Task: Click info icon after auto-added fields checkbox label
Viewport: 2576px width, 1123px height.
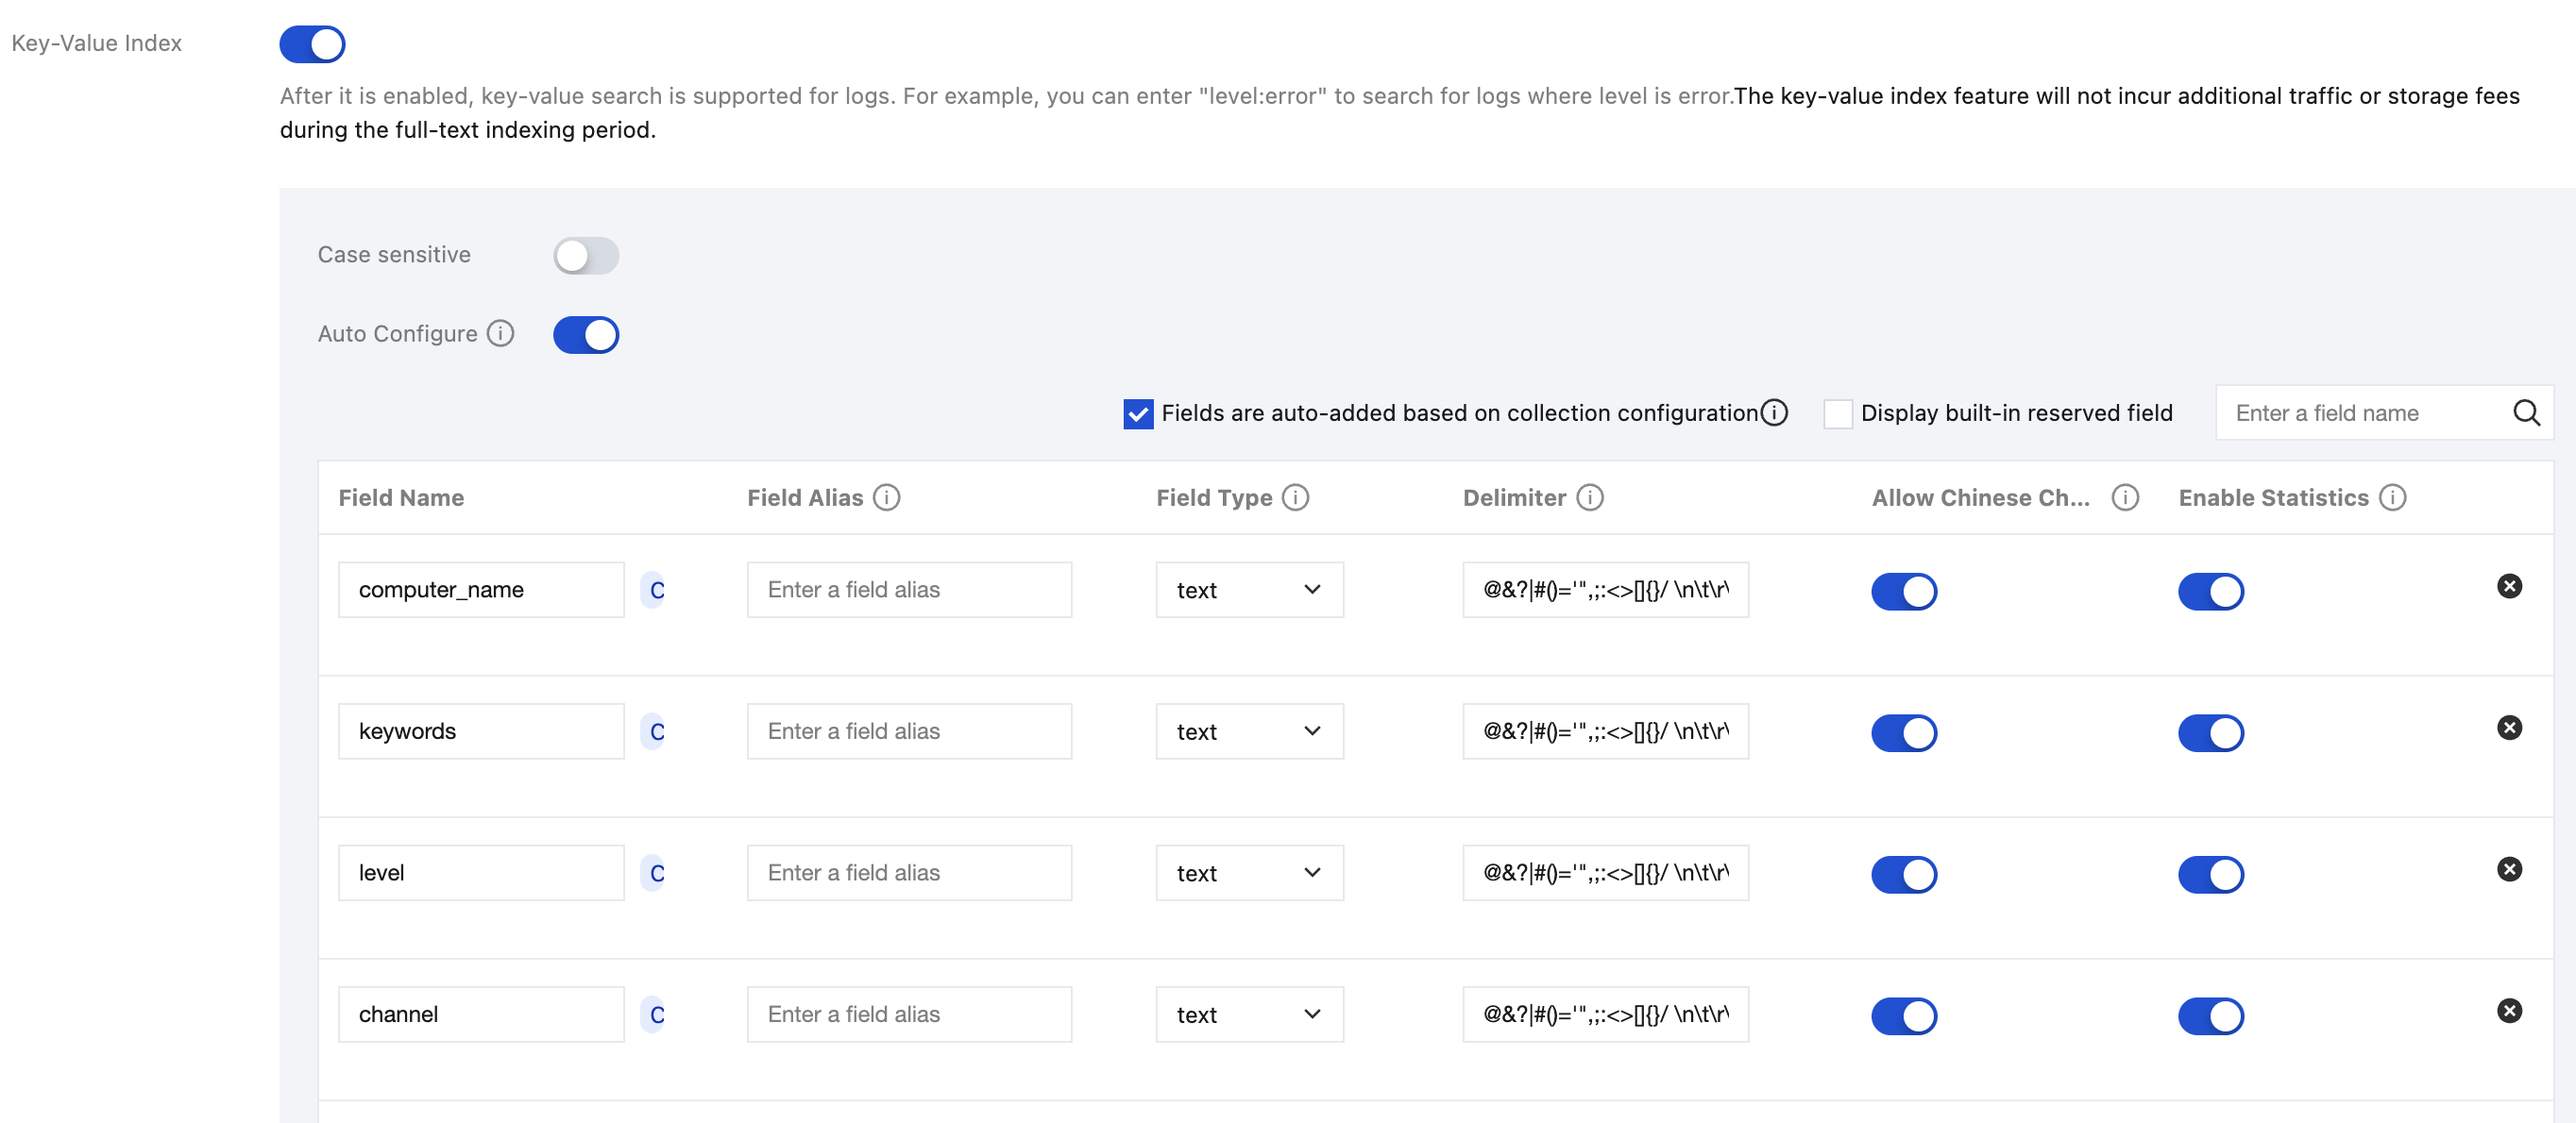Action: pyautogui.click(x=1774, y=412)
